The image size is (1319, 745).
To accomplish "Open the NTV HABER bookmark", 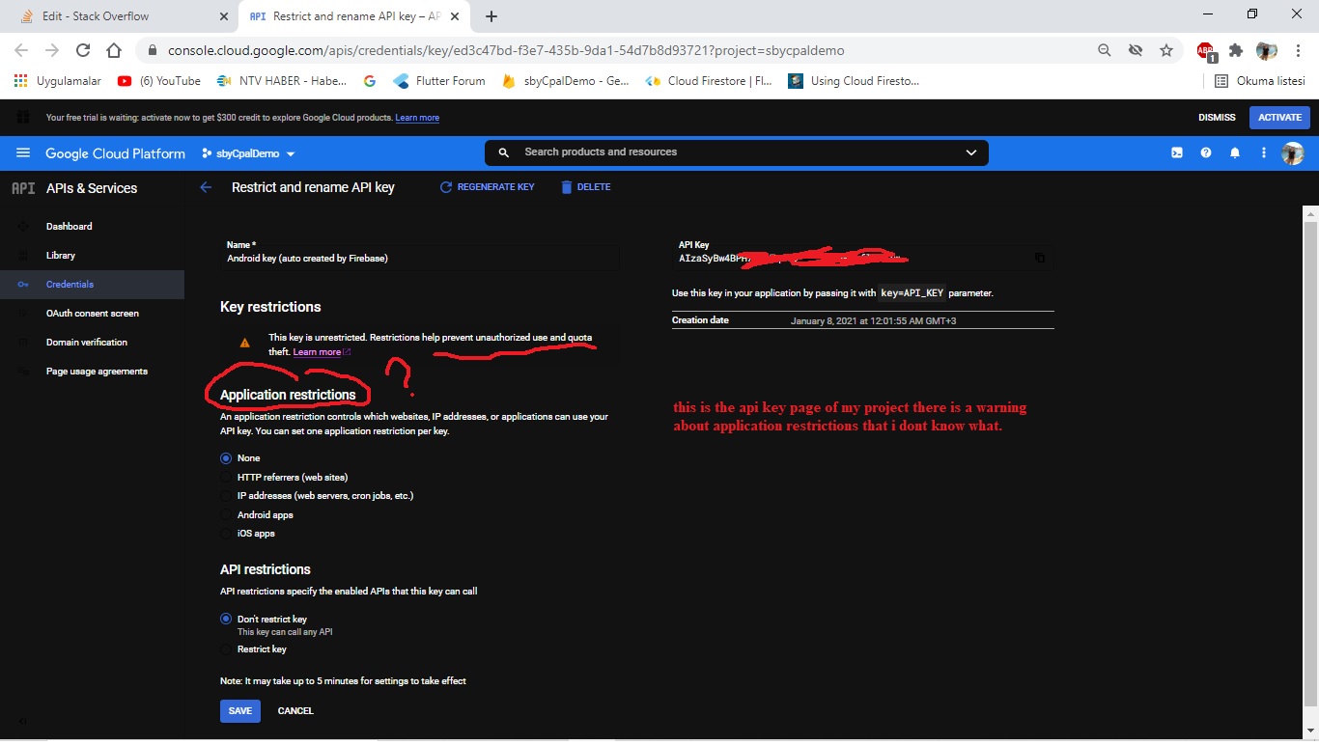I will (282, 81).
